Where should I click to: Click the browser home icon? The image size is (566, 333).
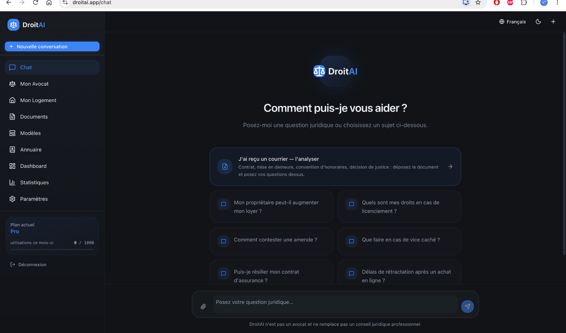click(x=49, y=2)
